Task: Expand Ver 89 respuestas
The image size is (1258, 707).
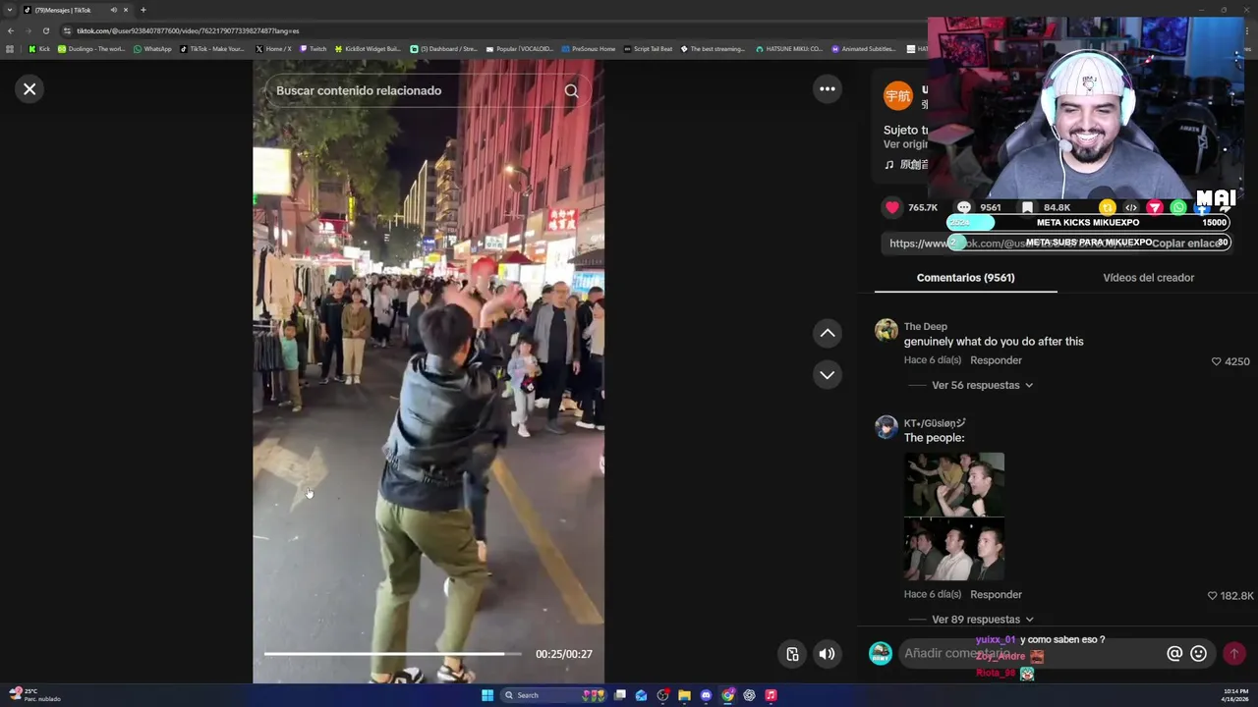Action: pos(982,620)
